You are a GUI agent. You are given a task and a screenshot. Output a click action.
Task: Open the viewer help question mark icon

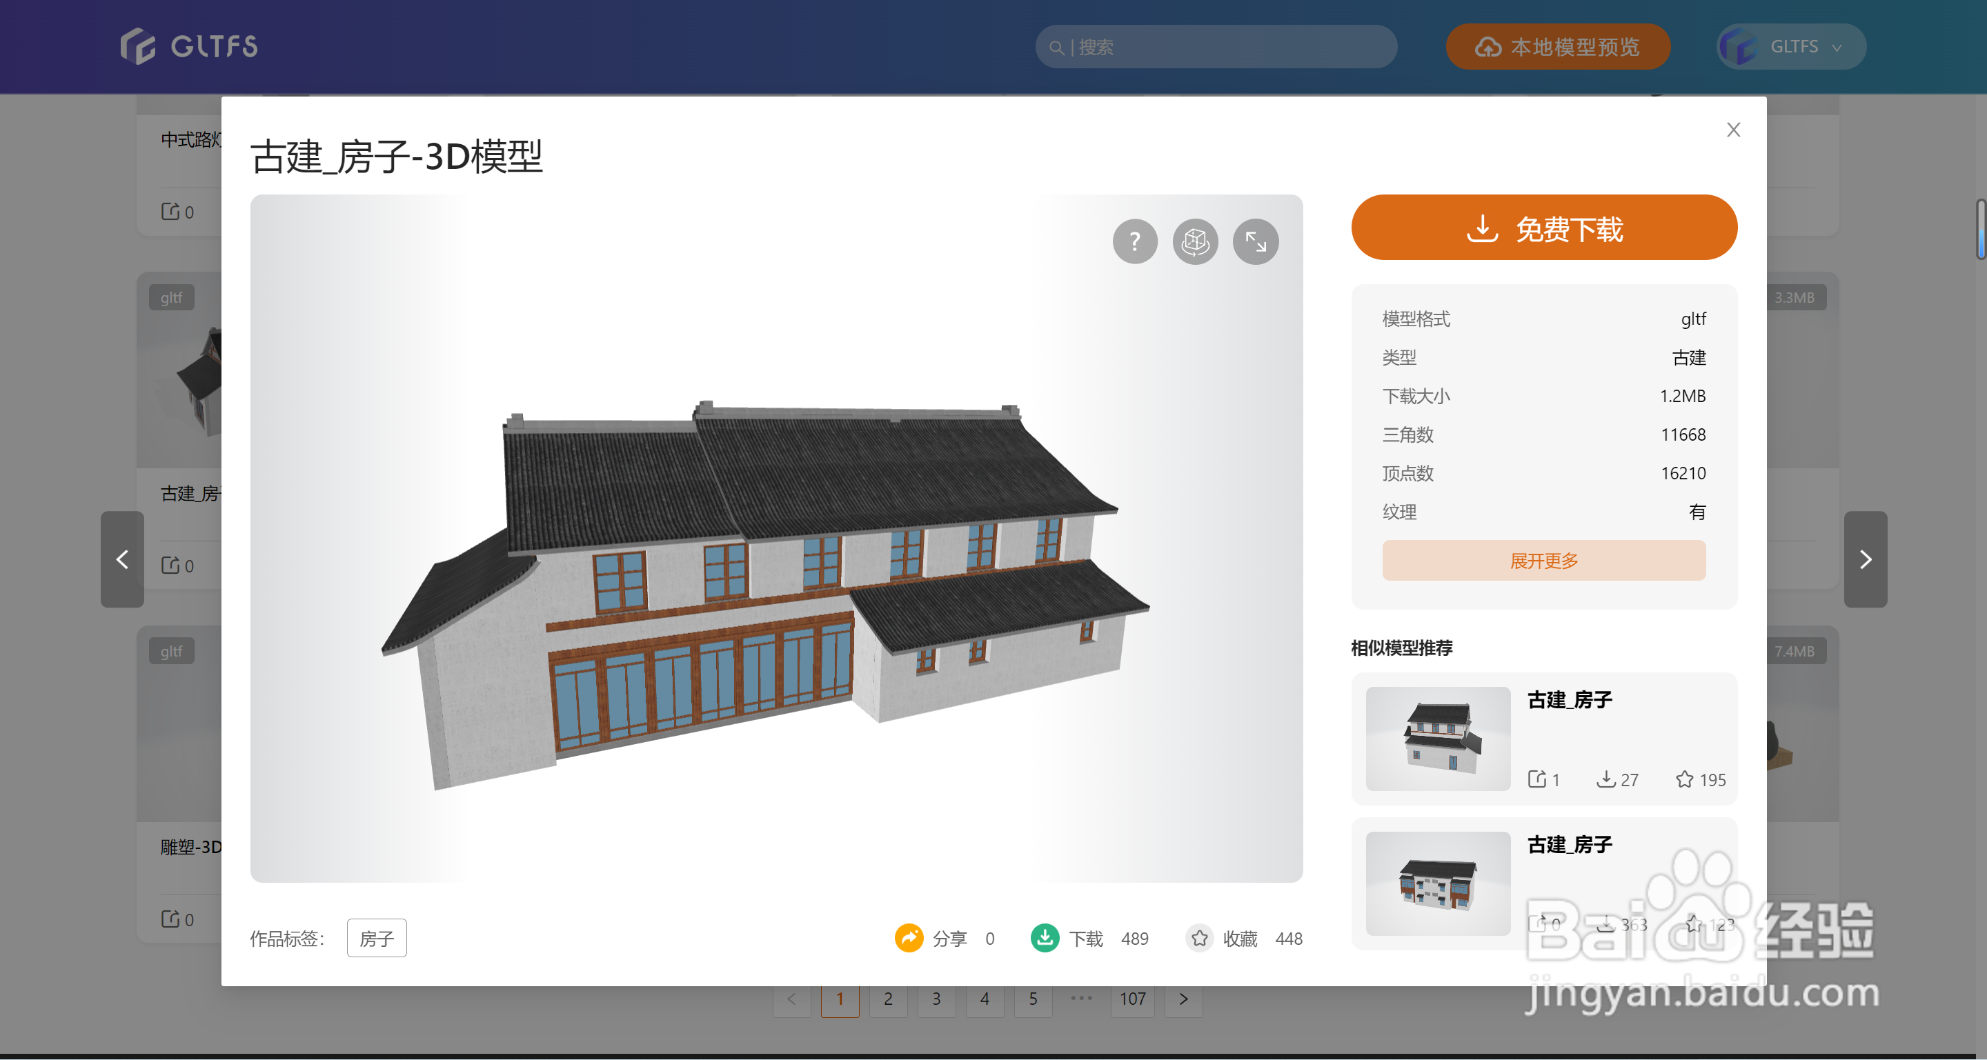tap(1134, 241)
